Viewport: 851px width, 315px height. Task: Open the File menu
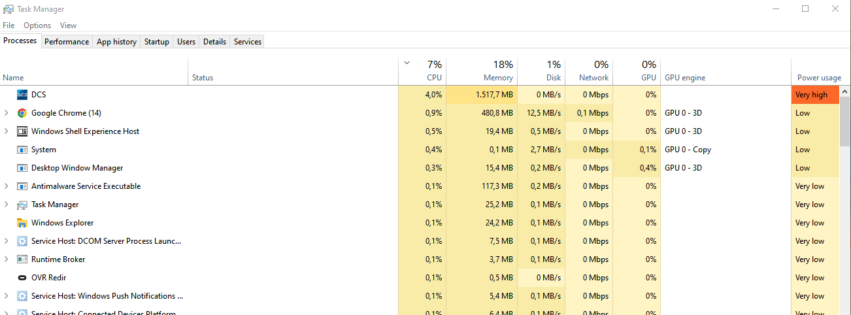pos(8,25)
